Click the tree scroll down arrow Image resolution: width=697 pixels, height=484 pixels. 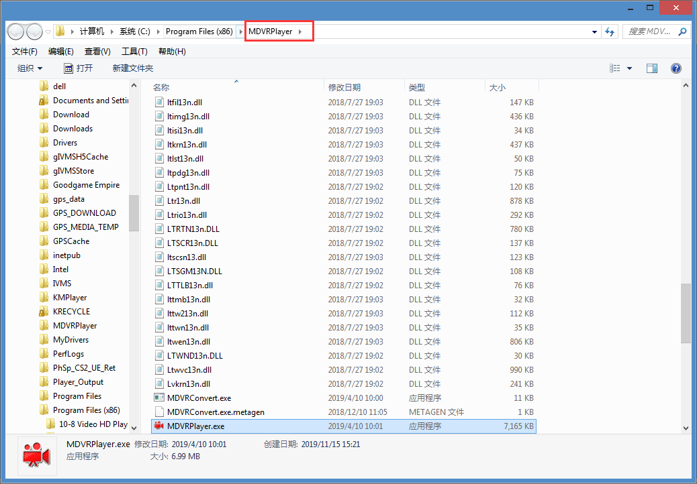coord(134,428)
